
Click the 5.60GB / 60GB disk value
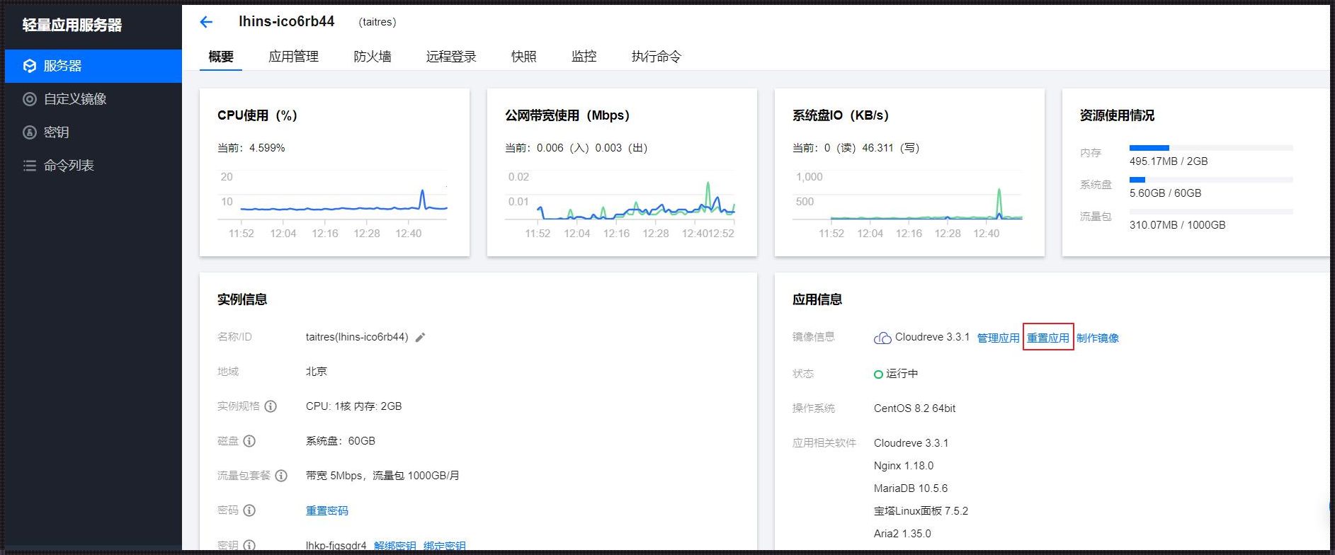(1165, 193)
